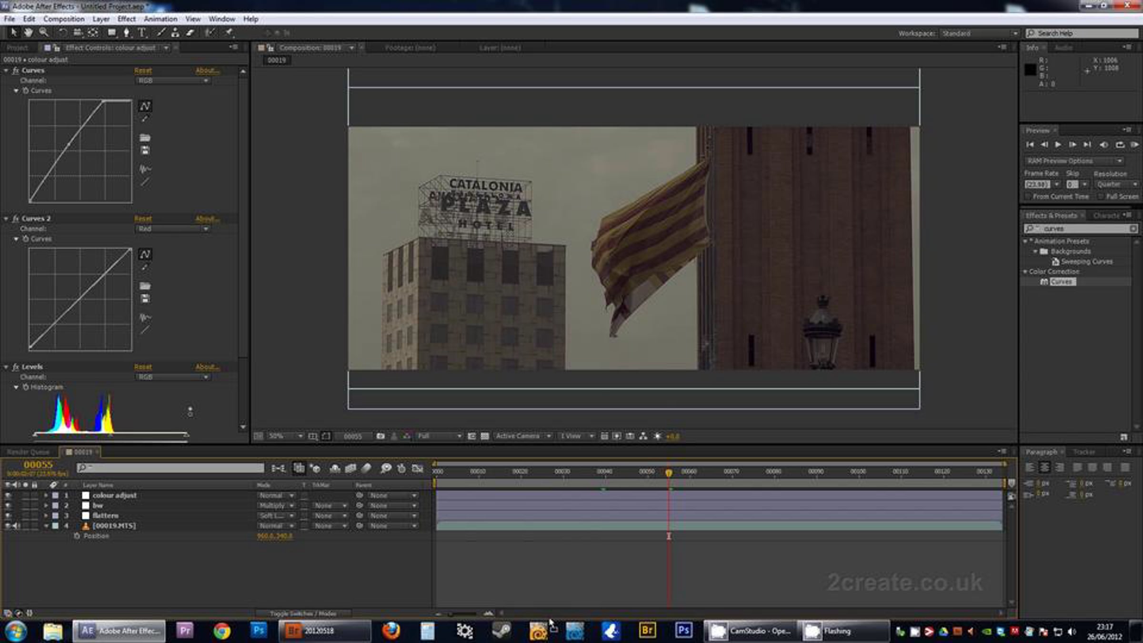Select the Clone Stamp tool
Screen dimensions: 1143x643
coord(175,32)
